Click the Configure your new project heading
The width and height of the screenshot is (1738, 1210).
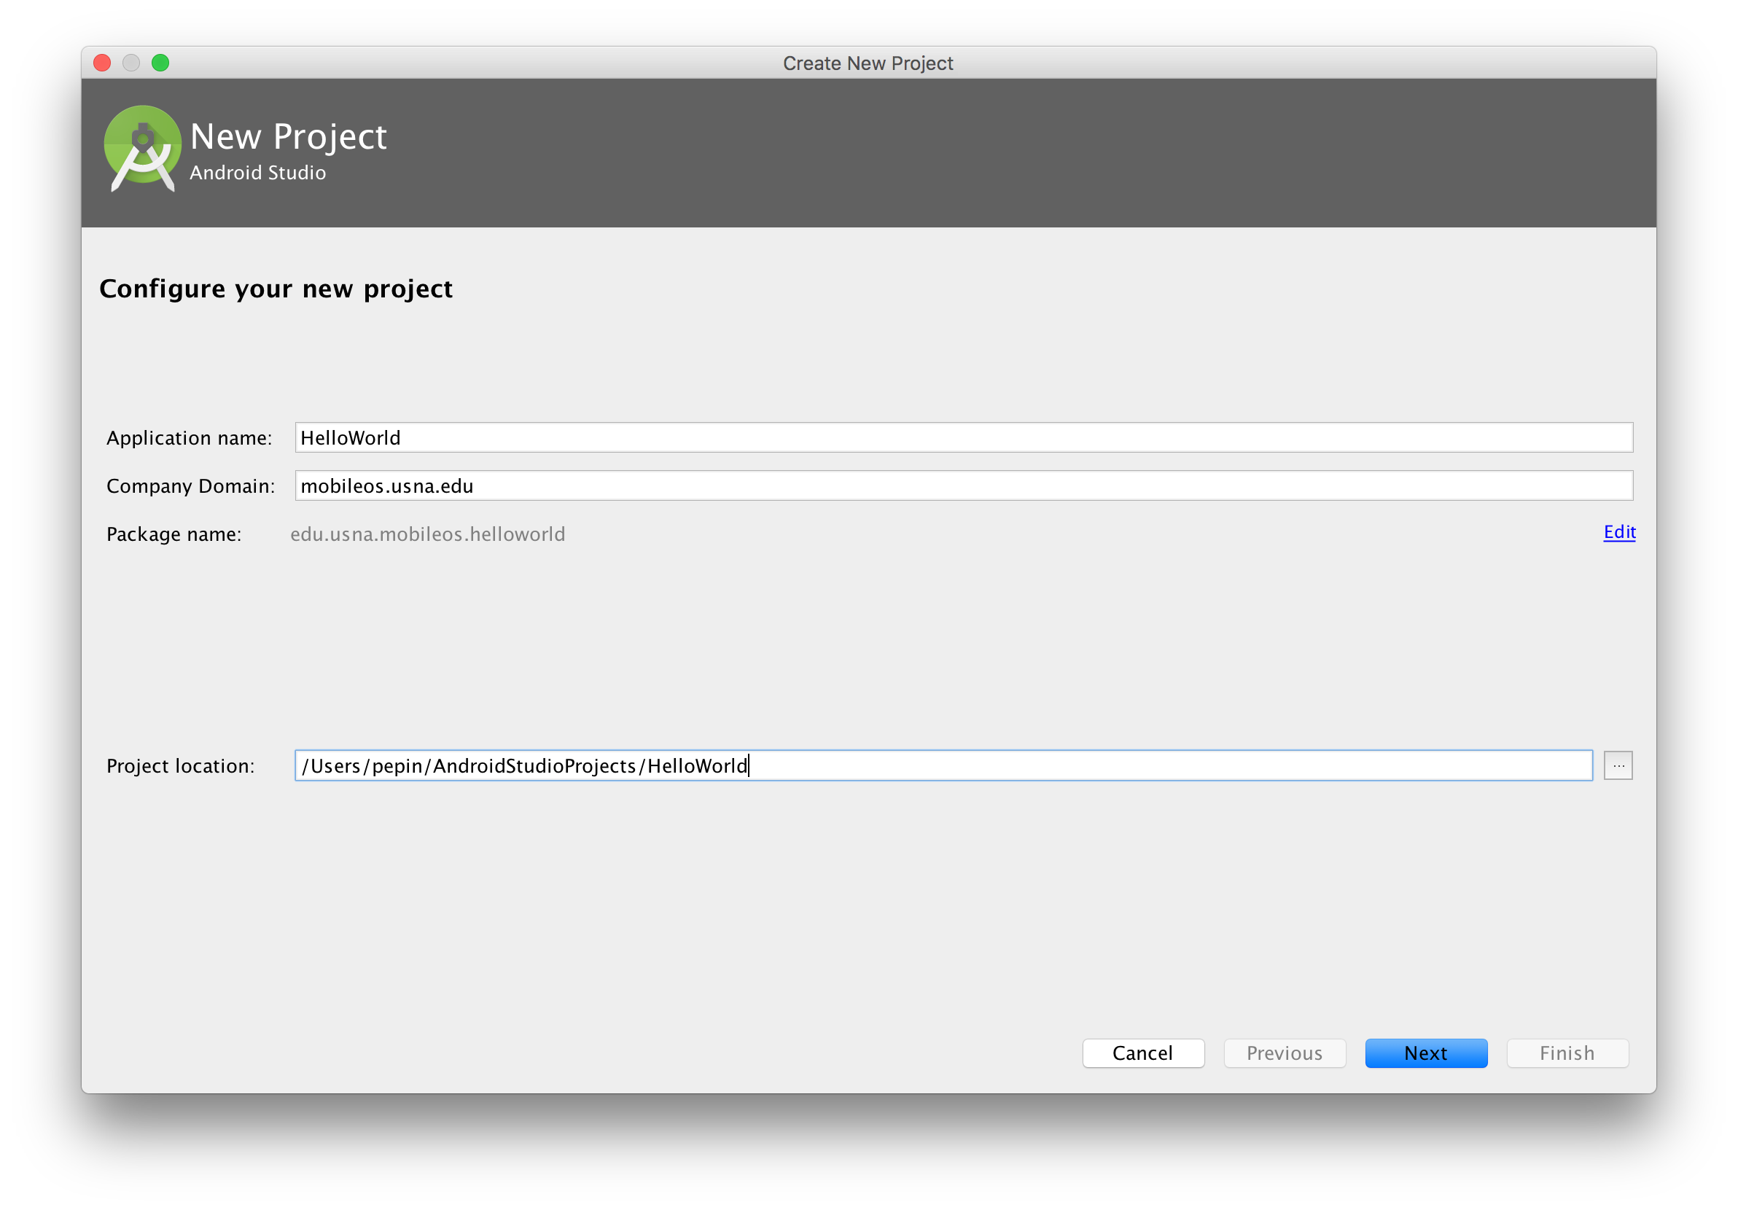pos(276,289)
